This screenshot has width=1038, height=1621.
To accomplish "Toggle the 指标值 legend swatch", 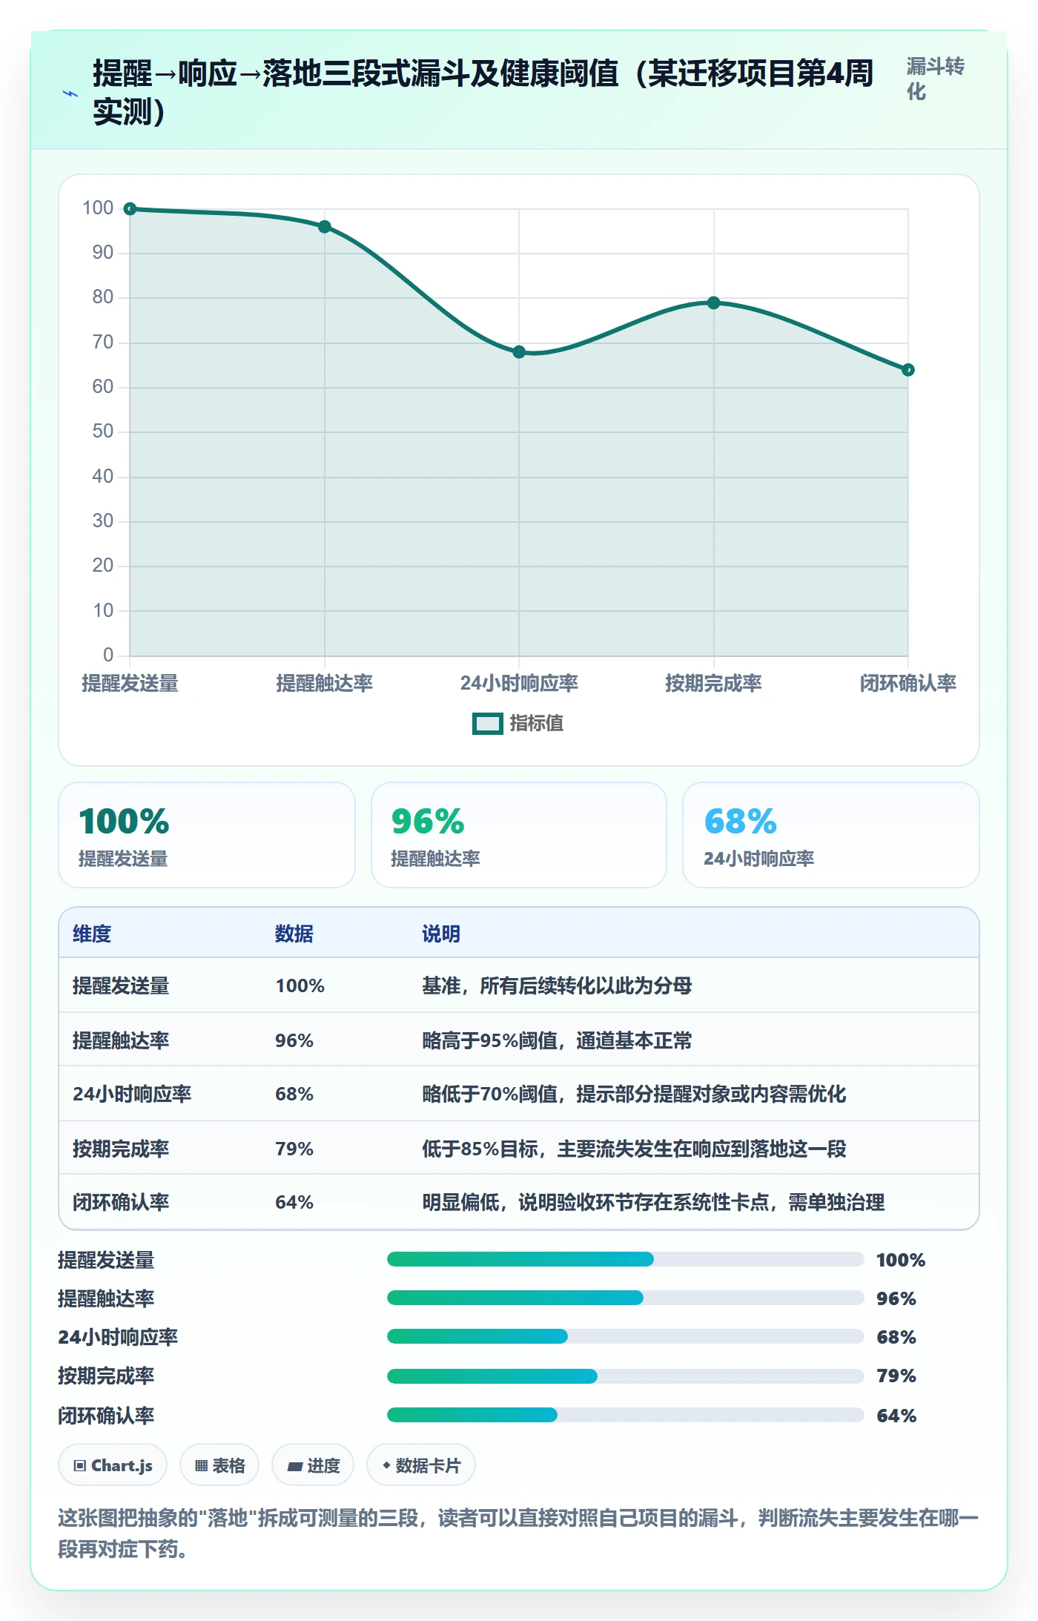I will (487, 723).
